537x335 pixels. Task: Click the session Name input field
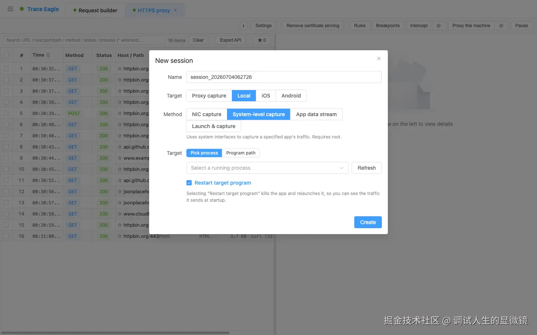tap(284, 77)
